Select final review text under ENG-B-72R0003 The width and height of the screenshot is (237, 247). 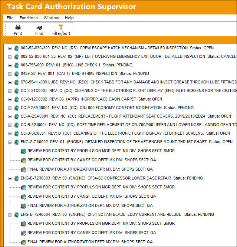(90, 205)
